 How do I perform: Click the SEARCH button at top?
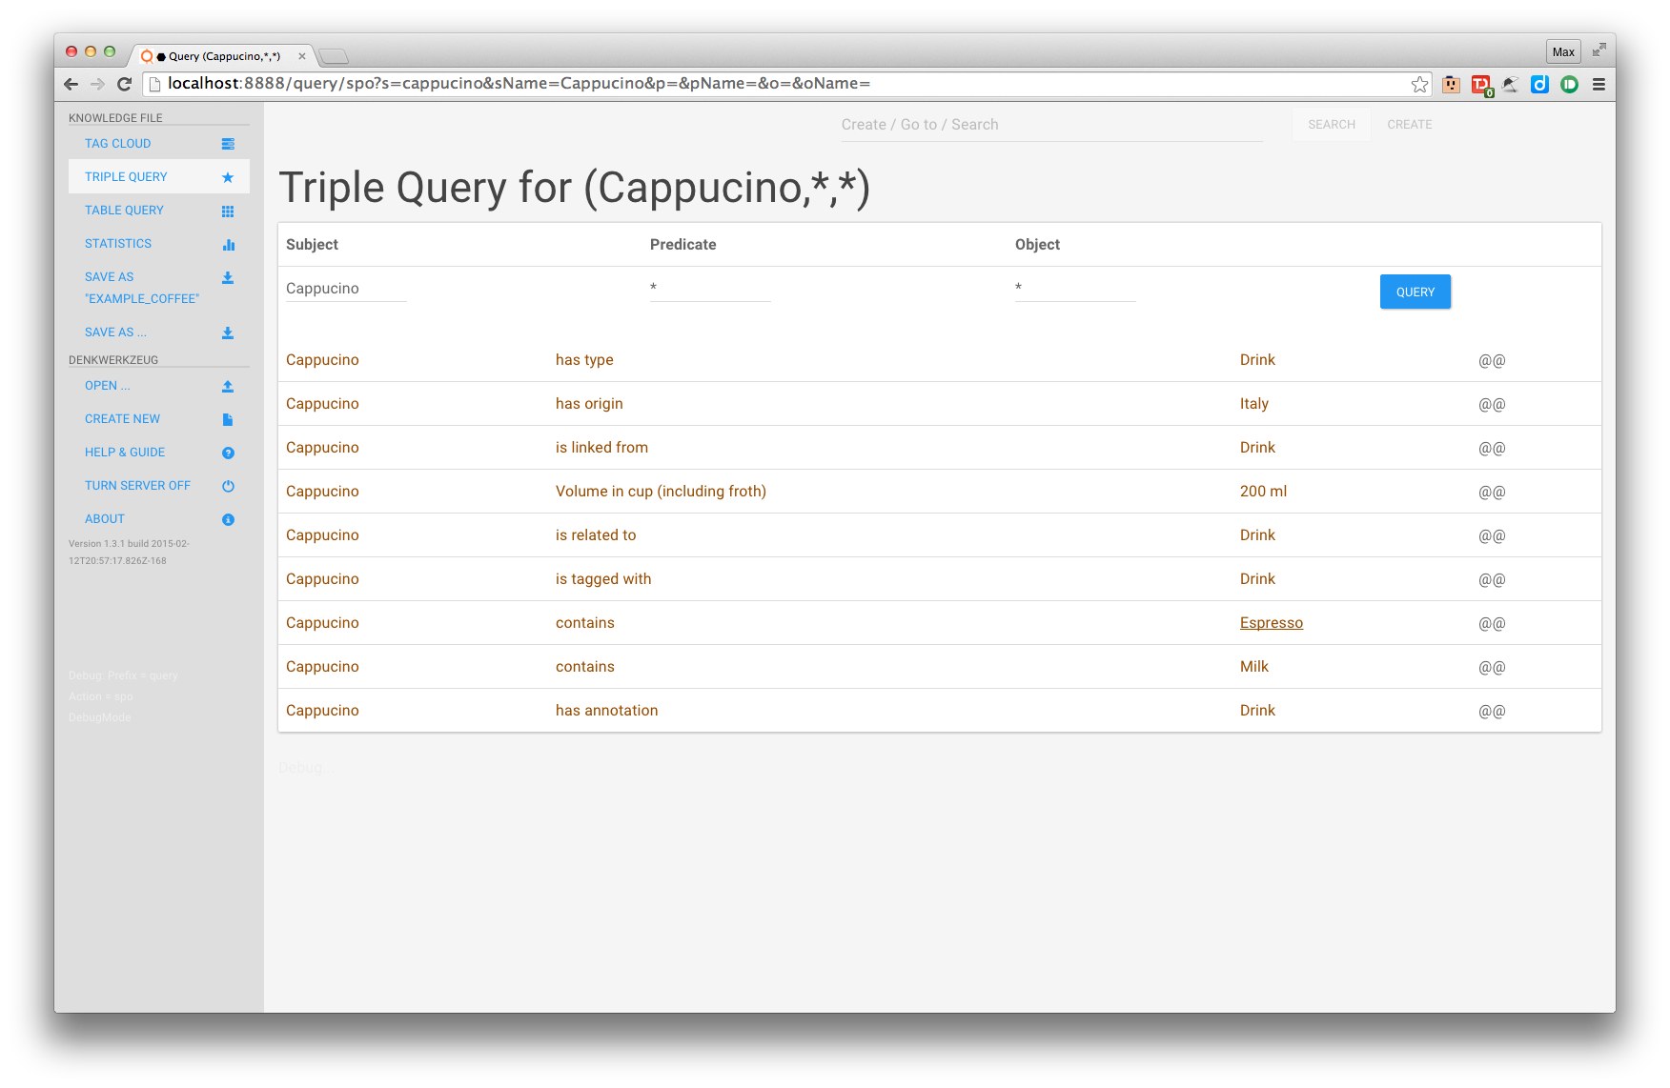[1331, 125]
